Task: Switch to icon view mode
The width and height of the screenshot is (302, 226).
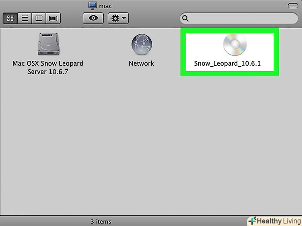Action: tap(10, 18)
